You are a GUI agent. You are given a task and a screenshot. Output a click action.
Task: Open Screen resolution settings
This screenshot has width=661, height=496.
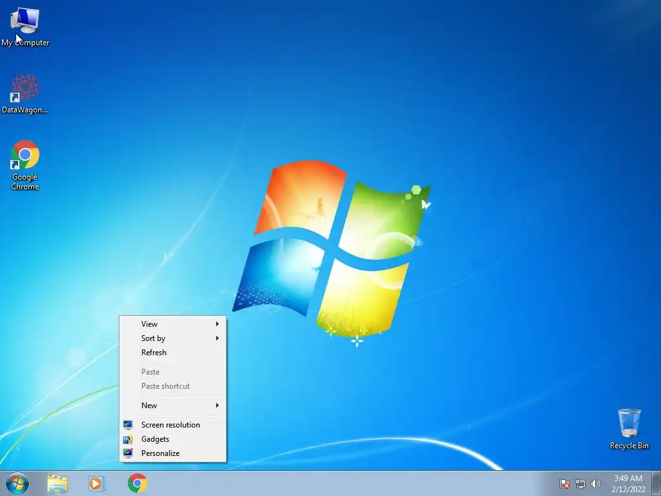tap(173, 425)
